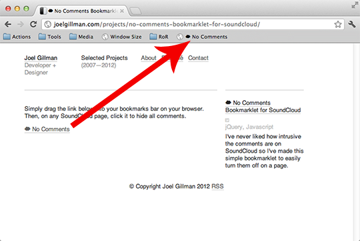Click the No Comments bookmarklet link in page body
This screenshot has width=360, height=241.
click(47, 130)
